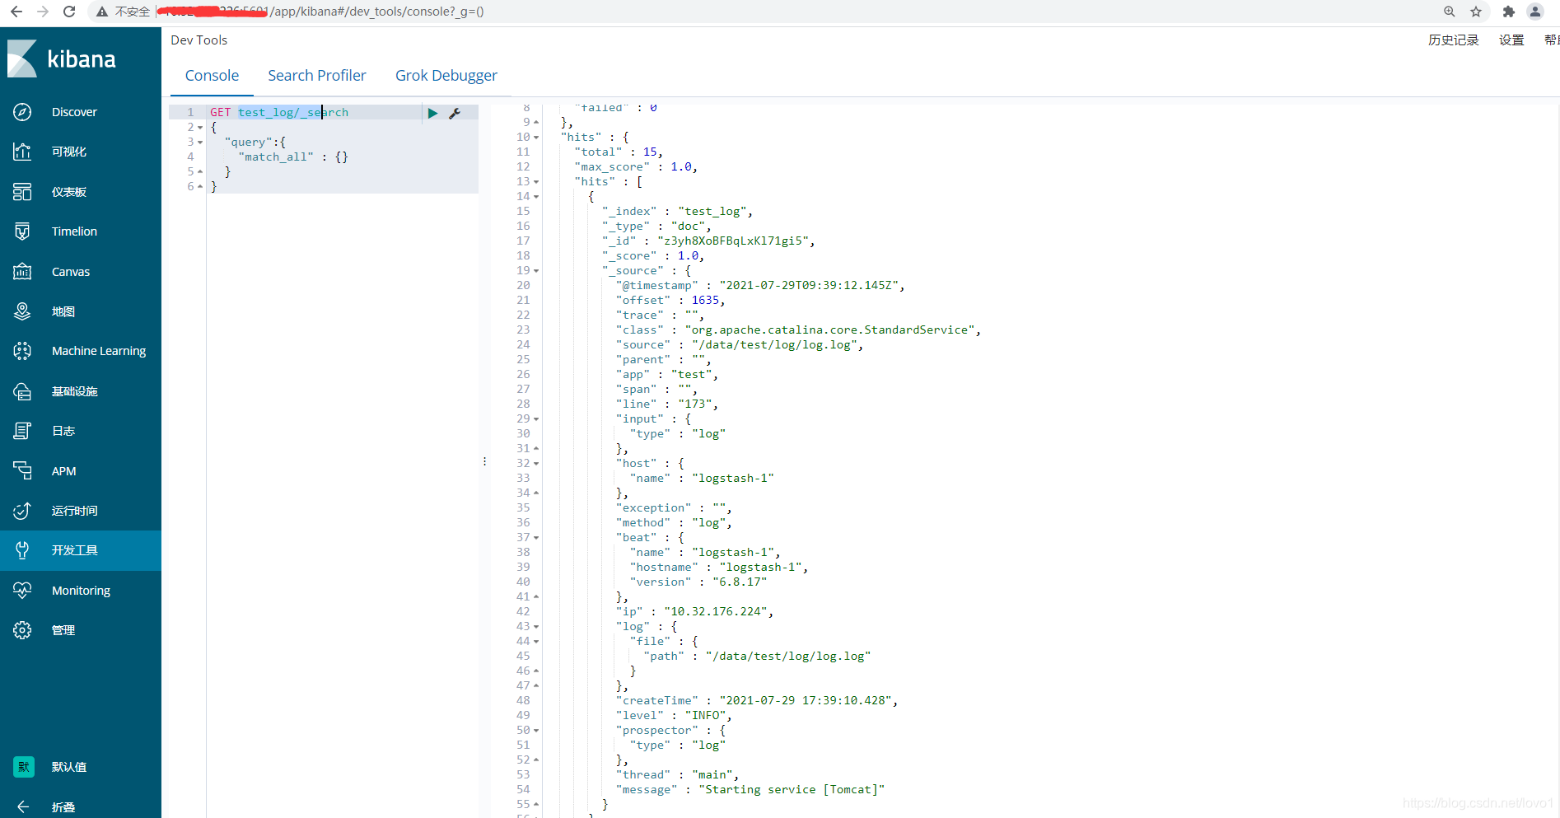The width and height of the screenshot is (1560, 818).
Task: Collapse response line 14 object fold arrow
Action: coord(536,197)
